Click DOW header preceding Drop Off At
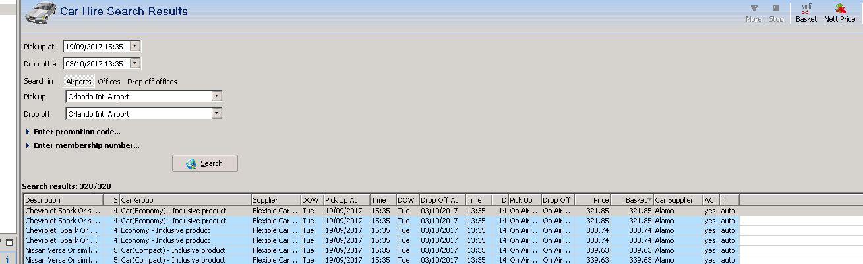The height and width of the screenshot is (264, 863). tap(407, 200)
